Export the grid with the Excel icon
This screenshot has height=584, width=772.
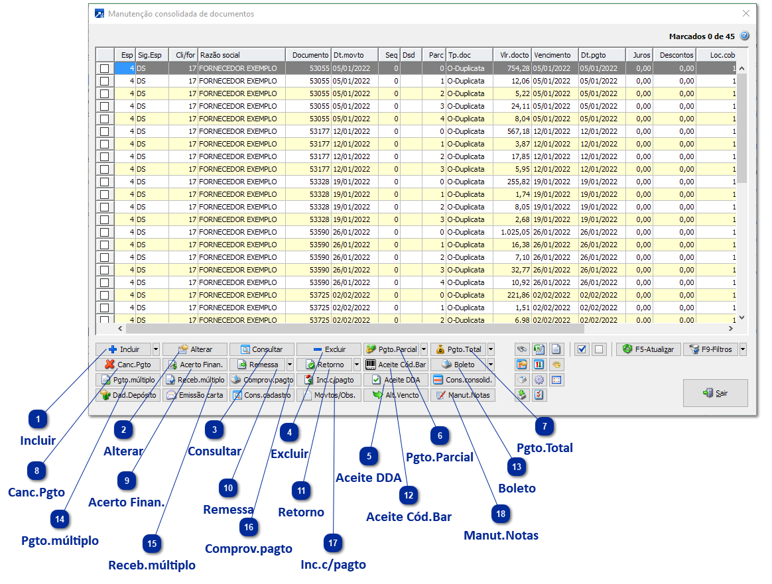click(x=539, y=349)
